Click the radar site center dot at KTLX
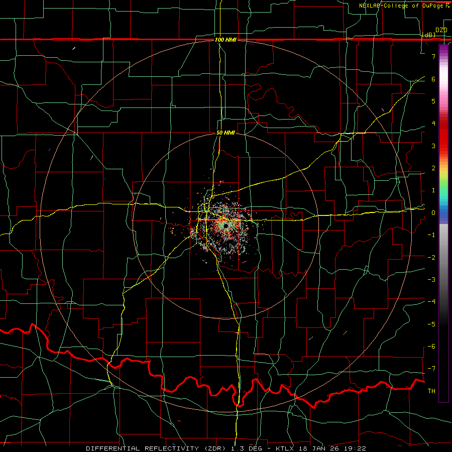452x452 pixels. tap(225, 227)
